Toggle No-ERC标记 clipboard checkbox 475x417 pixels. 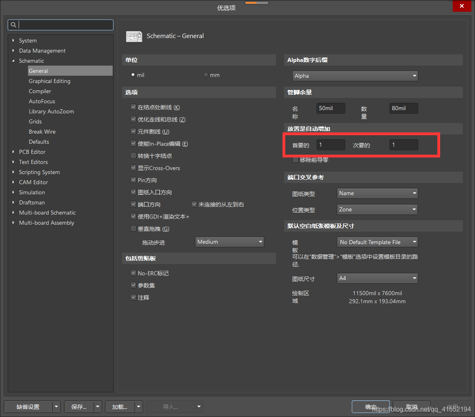coord(133,273)
